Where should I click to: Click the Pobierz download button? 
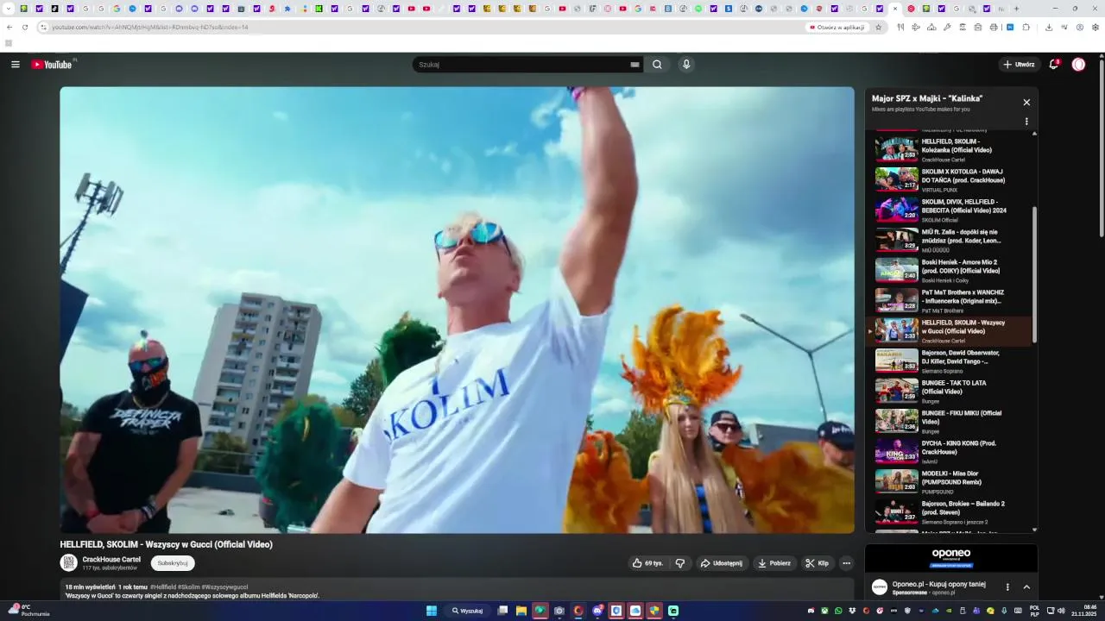[774, 563]
